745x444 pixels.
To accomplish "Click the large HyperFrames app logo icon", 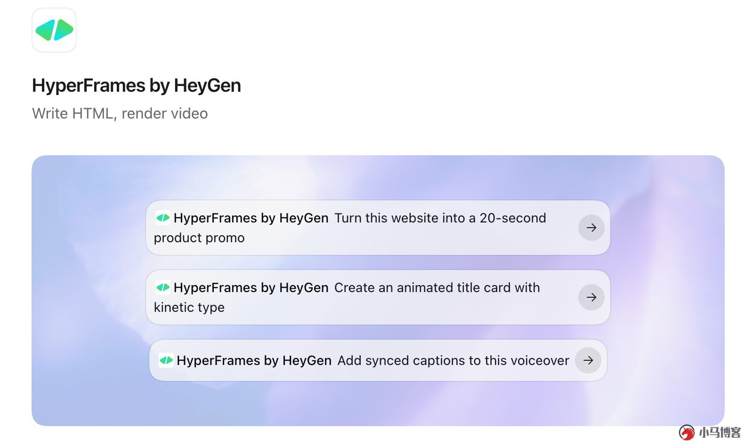I will pos(54,30).
